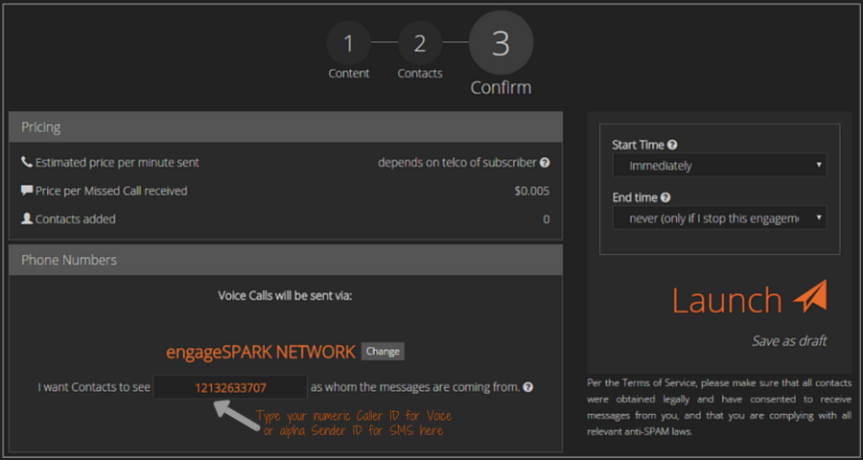This screenshot has width=863, height=460.
Task: Click the Launch text button
Action: pyautogui.click(x=727, y=300)
